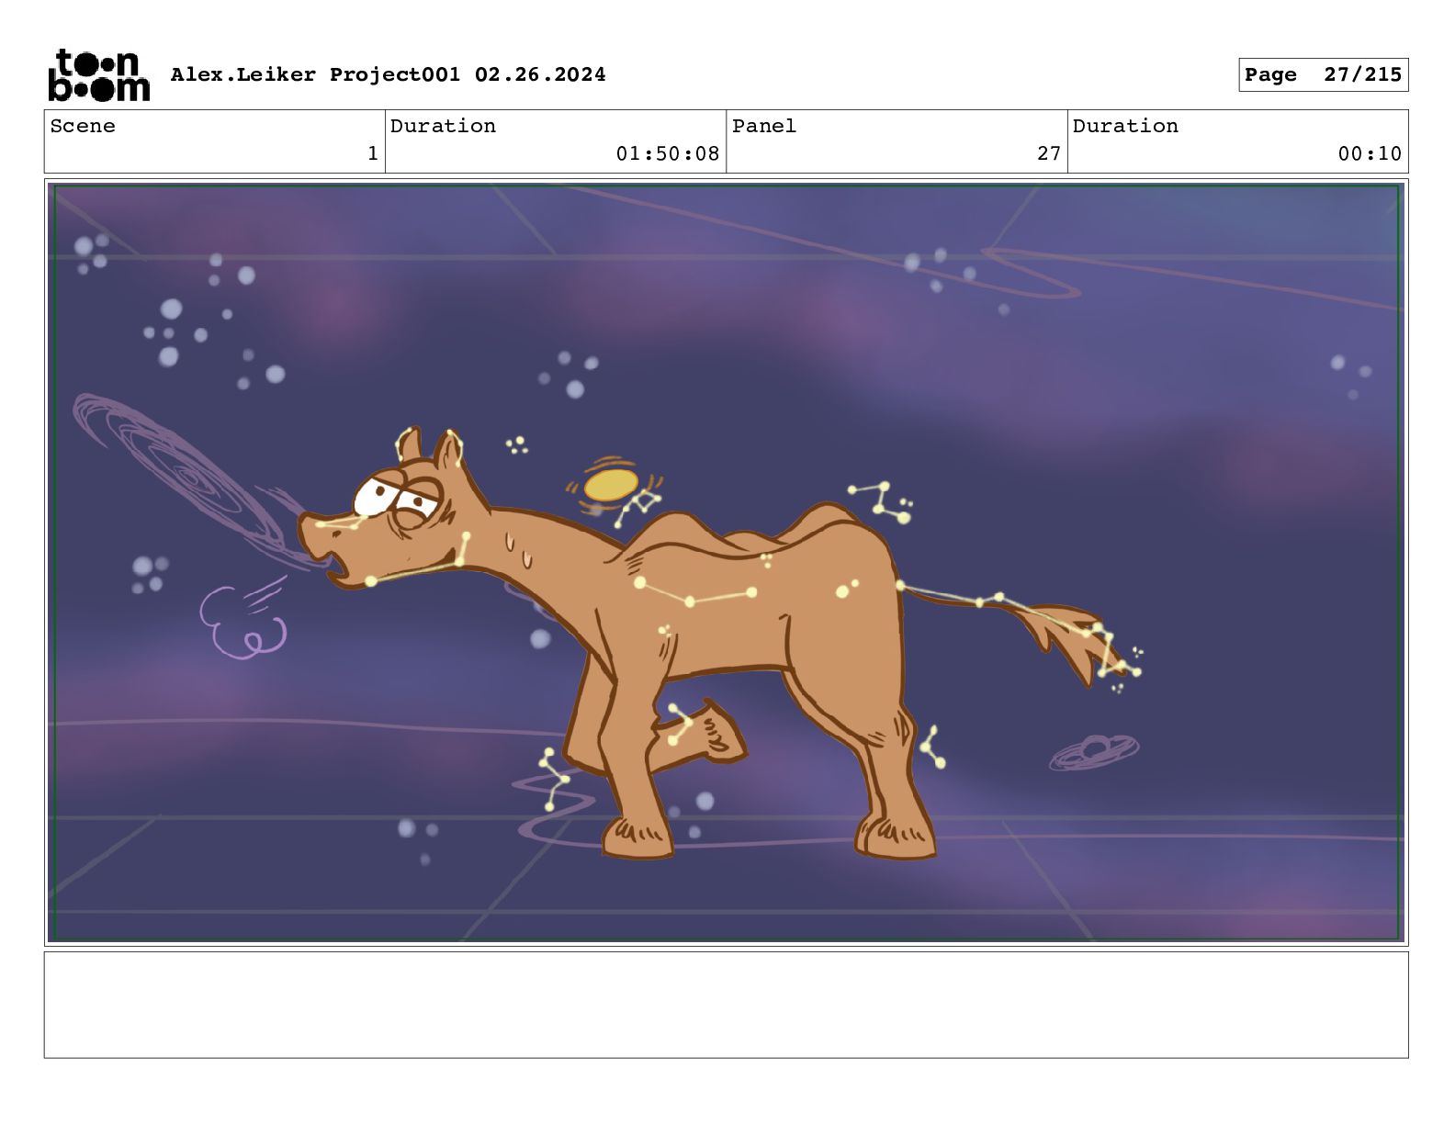
Task: Click the Panel number 27 cell
Action: (897, 140)
